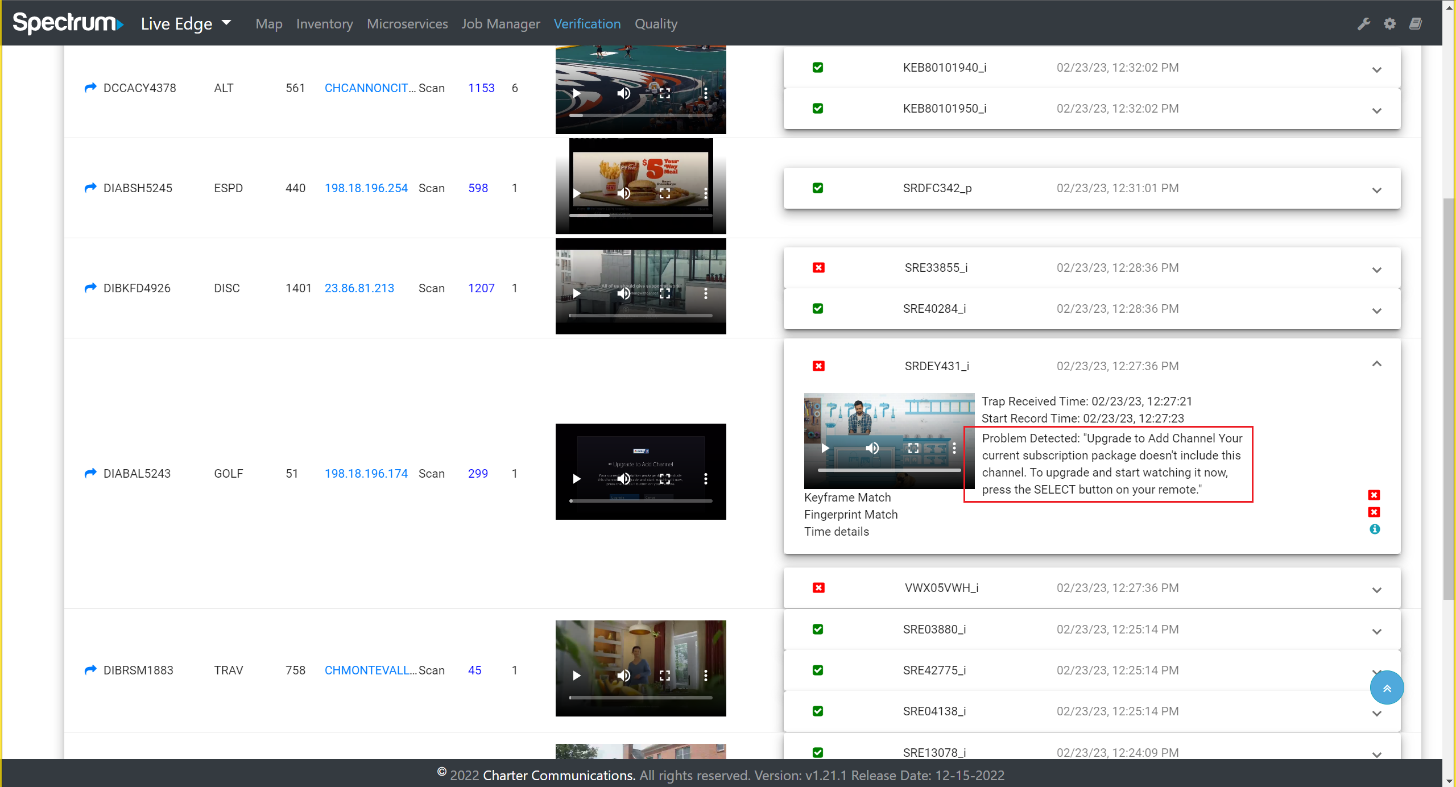Toggle green checkbox for KEB80101940_i
The width and height of the screenshot is (1456, 787).
pyautogui.click(x=818, y=68)
